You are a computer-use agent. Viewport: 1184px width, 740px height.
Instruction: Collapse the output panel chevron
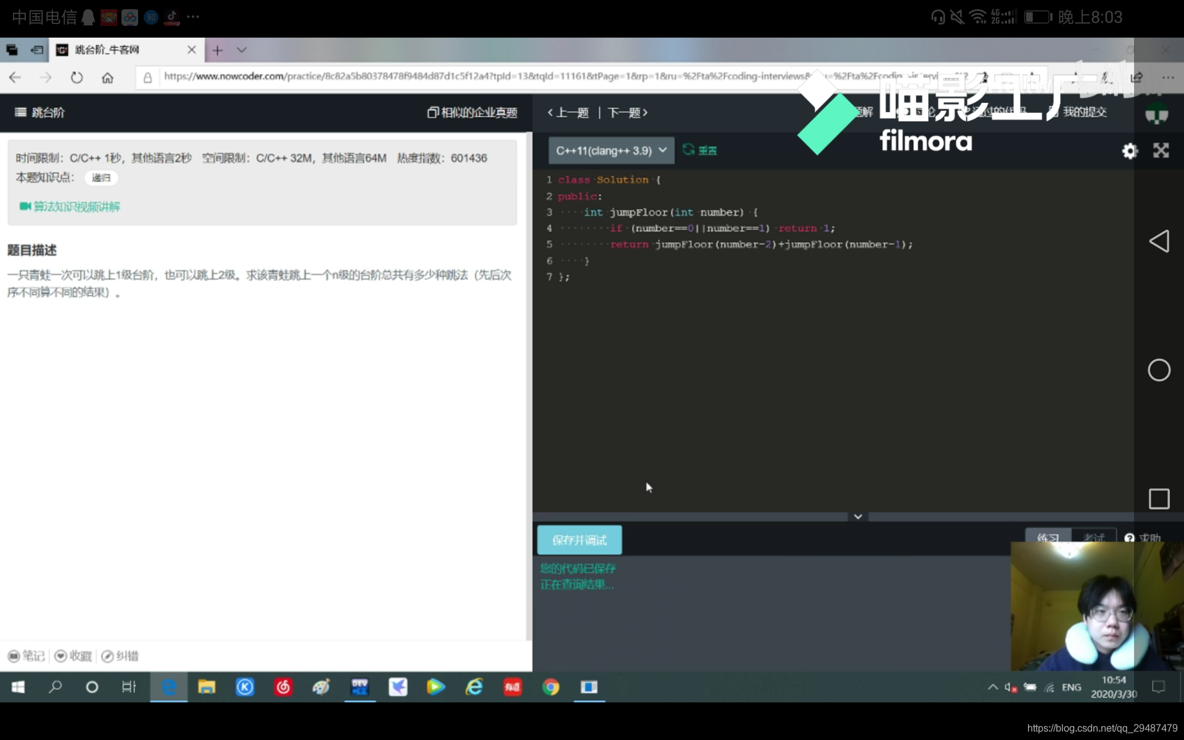click(x=858, y=516)
